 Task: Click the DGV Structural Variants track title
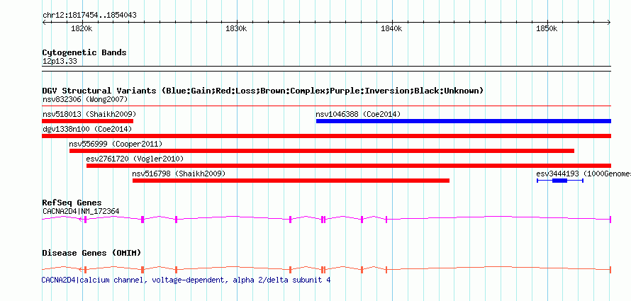click(x=263, y=91)
